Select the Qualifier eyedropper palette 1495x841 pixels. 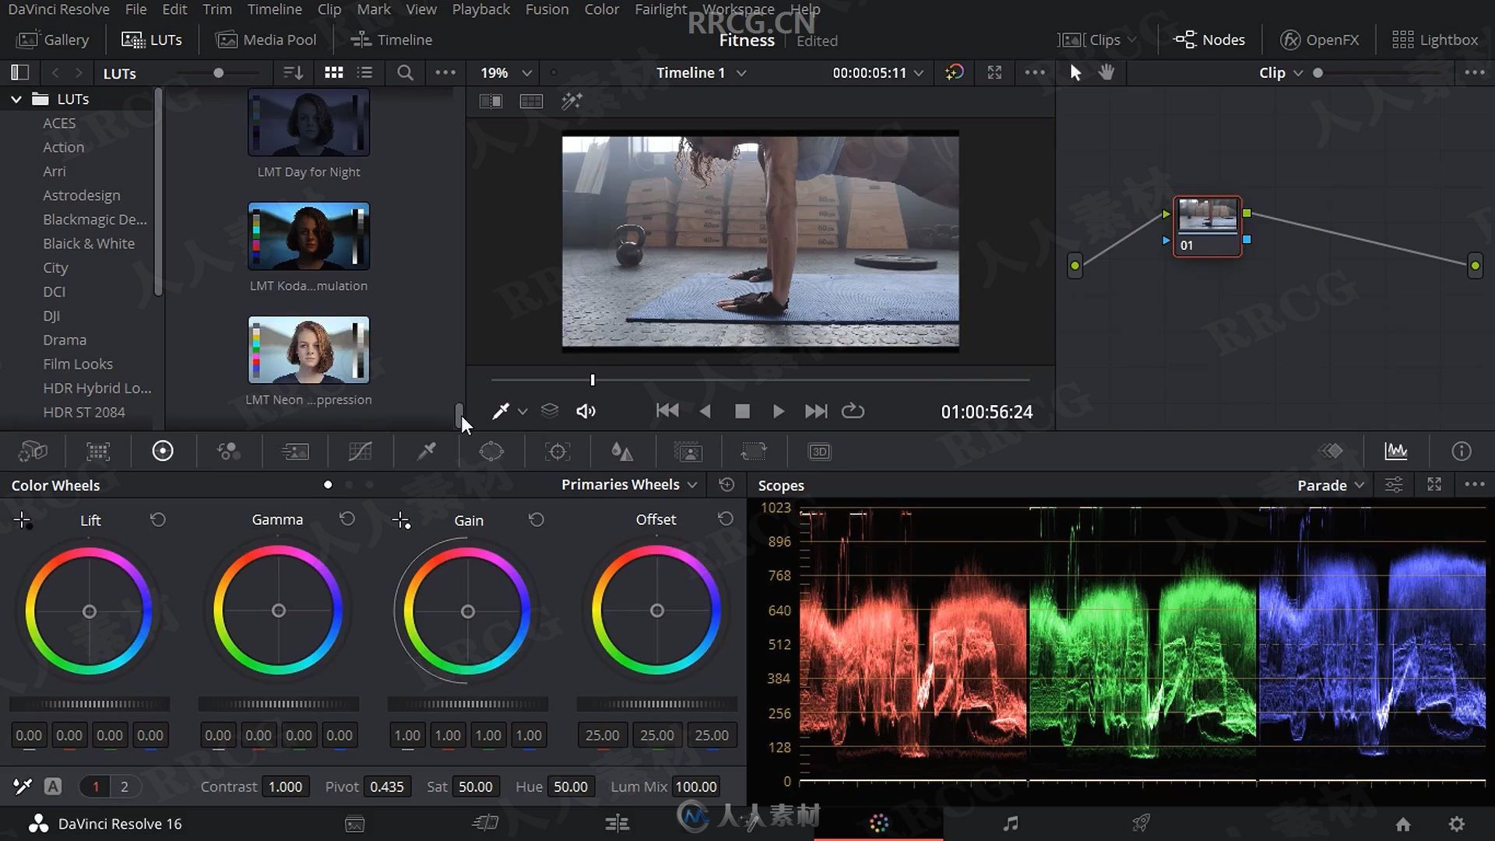pyautogui.click(x=426, y=452)
